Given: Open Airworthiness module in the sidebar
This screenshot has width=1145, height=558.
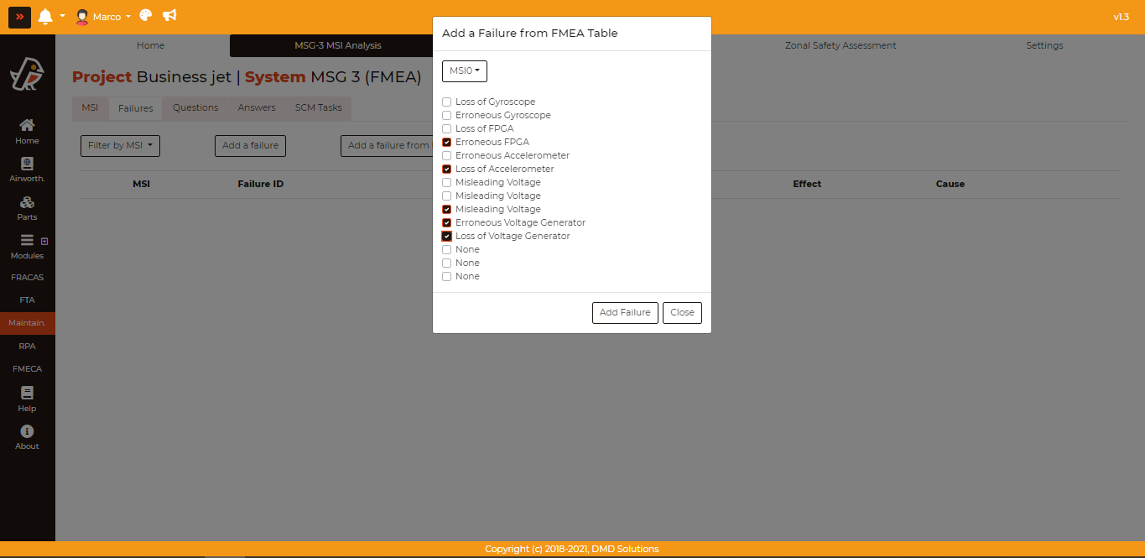Looking at the screenshot, I should click(x=27, y=169).
